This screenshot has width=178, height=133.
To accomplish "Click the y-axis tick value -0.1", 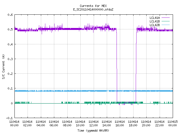I will point(9,118).
